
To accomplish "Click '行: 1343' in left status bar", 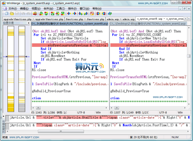I will click(36, 112).
